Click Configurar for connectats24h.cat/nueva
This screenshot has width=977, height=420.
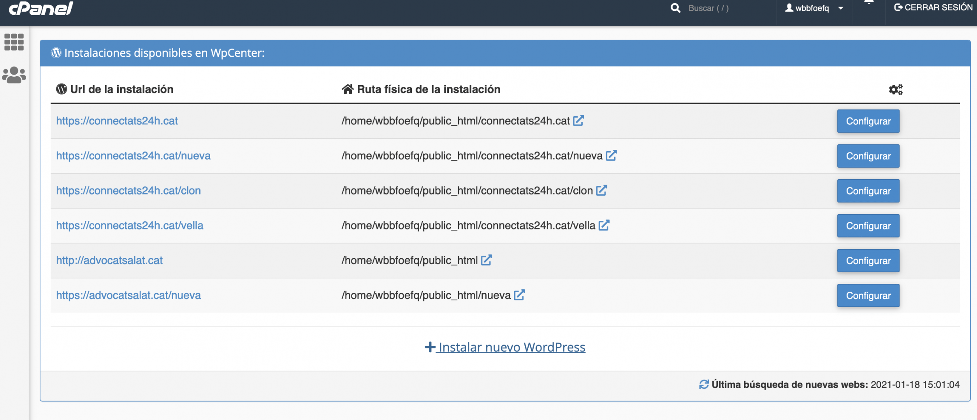pyautogui.click(x=868, y=156)
